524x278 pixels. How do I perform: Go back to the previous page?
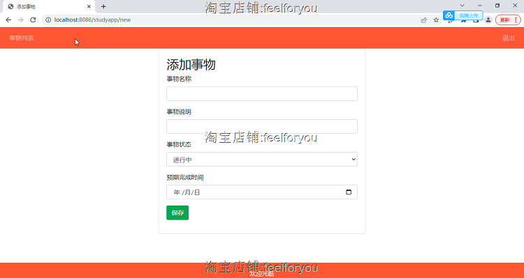click(x=8, y=20)
